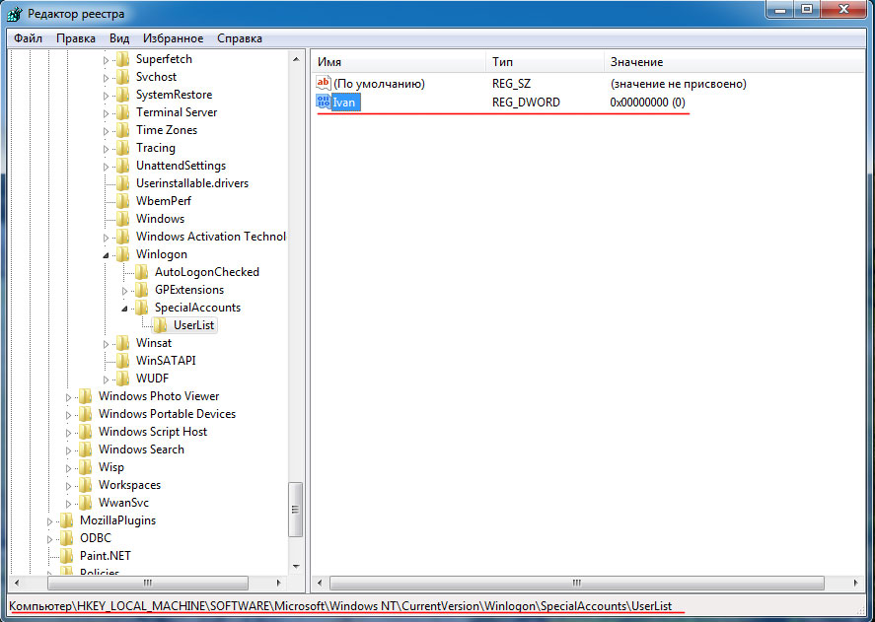This screenshot has width=875, height=622.
Task: Open the Избранное menu
Action: (173, 38)
